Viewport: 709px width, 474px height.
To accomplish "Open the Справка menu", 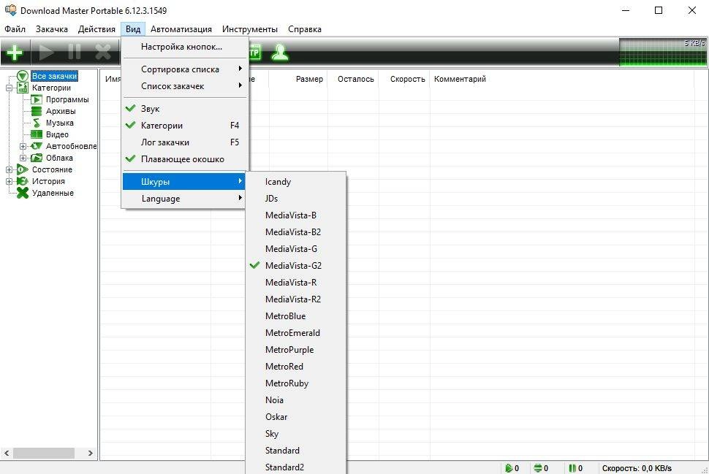I will [304, 29].
